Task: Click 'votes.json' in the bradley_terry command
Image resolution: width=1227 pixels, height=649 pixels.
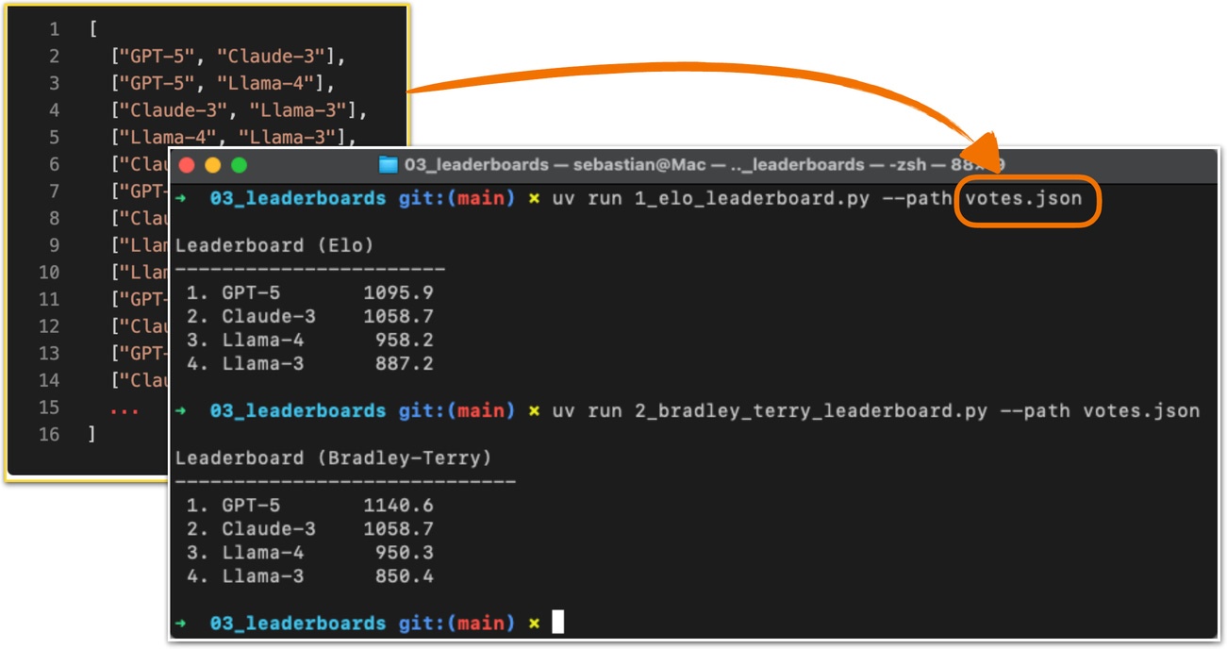Action: (1141, 411)
